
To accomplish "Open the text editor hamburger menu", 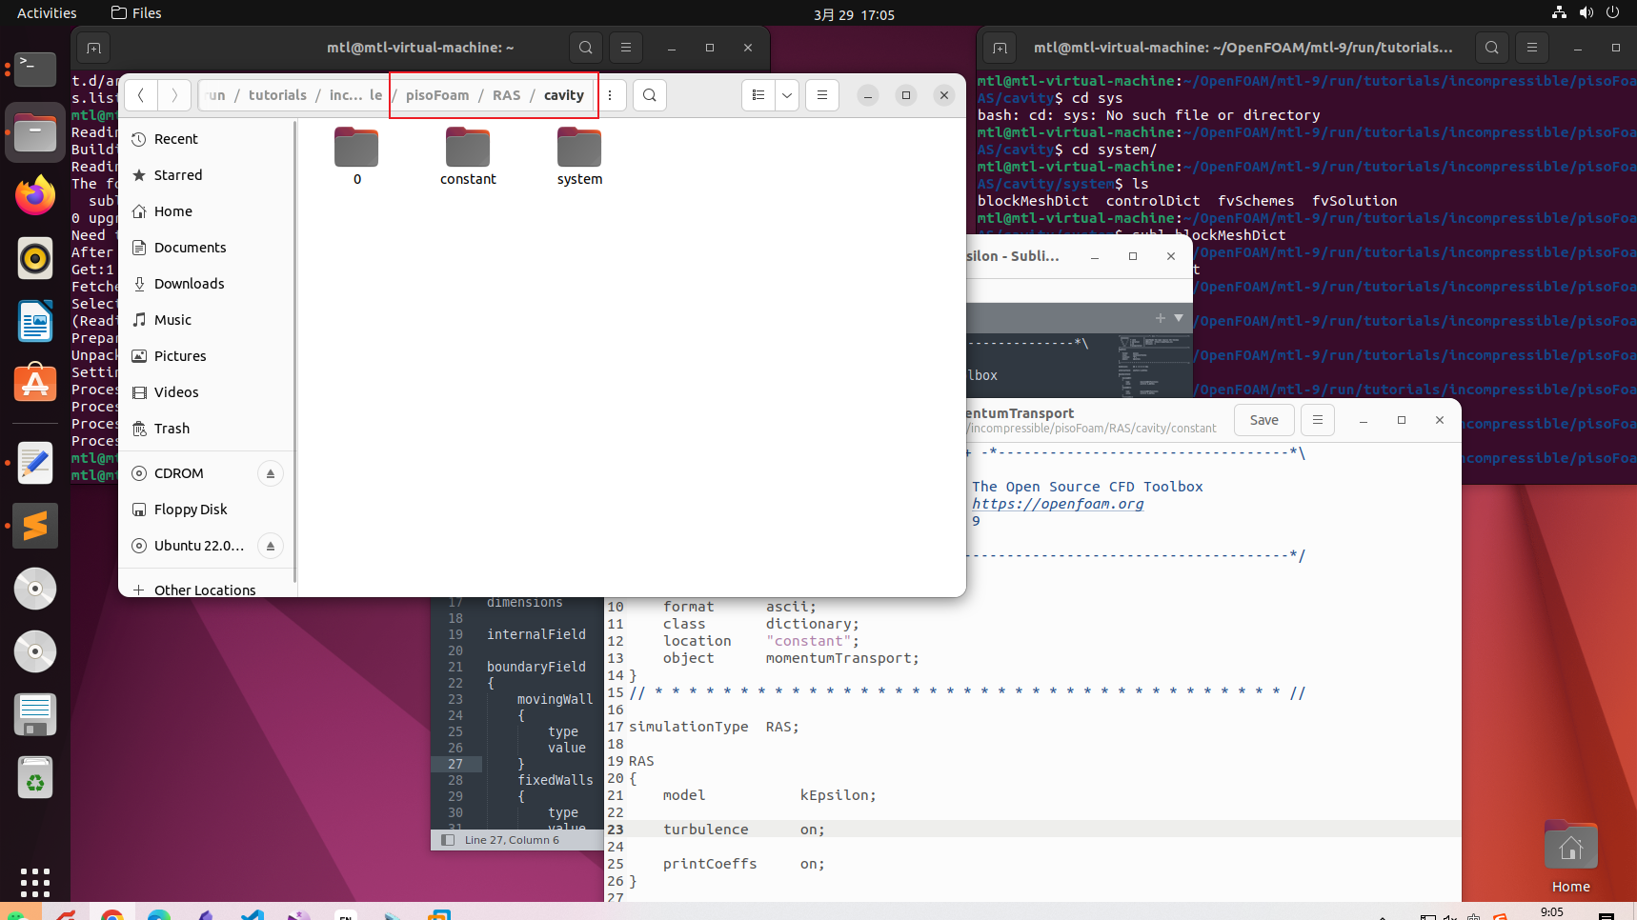I will [x=1318, y=420].
